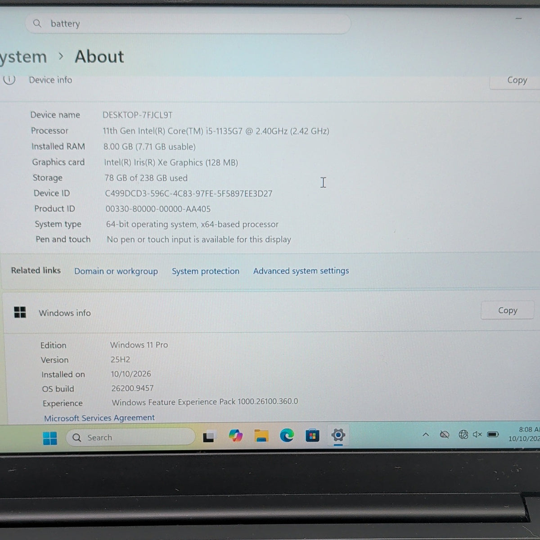Launch Copilot from the taskbar

coord(235,436)
